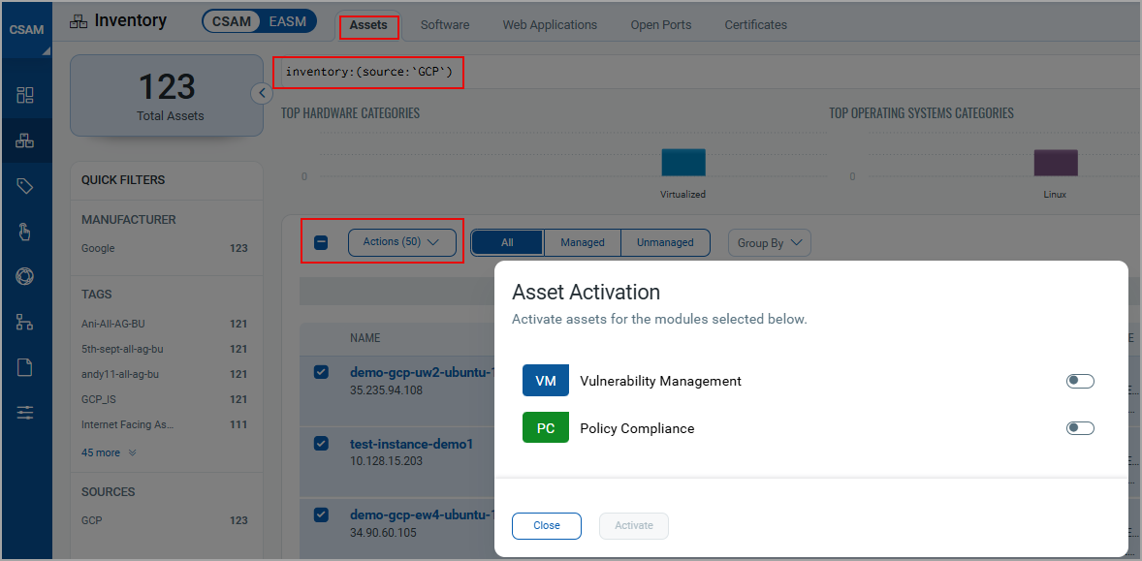This screenshot has height=561, width=1142.
Task: Click IP address 34.90.60.105
Action: pos(382,532)
